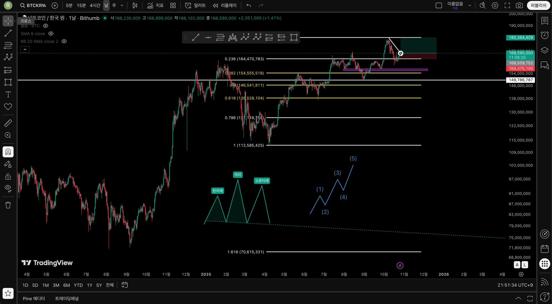Create an alert with 얼러트 button
Screen dimensions: 552x304
point(195,5)
